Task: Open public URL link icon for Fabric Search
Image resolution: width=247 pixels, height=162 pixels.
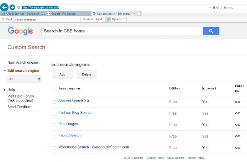Action: [x=238, y=136]
